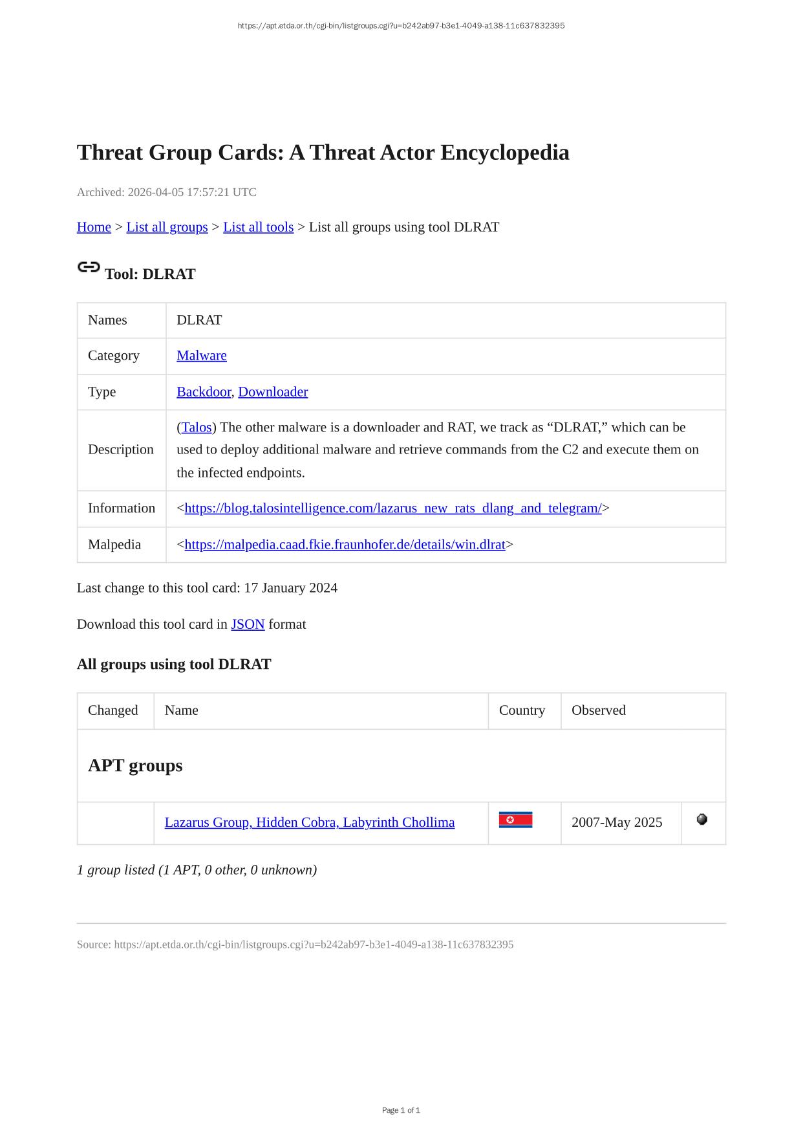Open the Lazarus Group, Hidden Cobra link
Image resolution: width=803 pixels, height=1136 pixels.
pyautogui.click(x=310, y=822)
